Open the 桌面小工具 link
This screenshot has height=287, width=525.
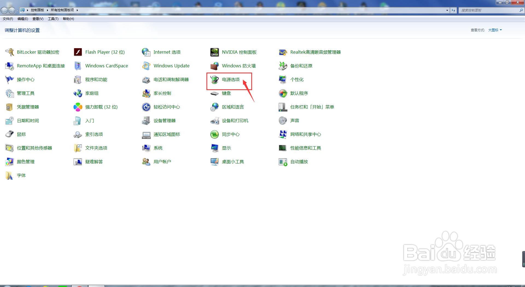tap(233, 162)
